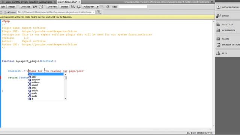Click the 'Plugin Name: Expert Softline' comment line
The image size is (240, 135).
click(24, 28)
